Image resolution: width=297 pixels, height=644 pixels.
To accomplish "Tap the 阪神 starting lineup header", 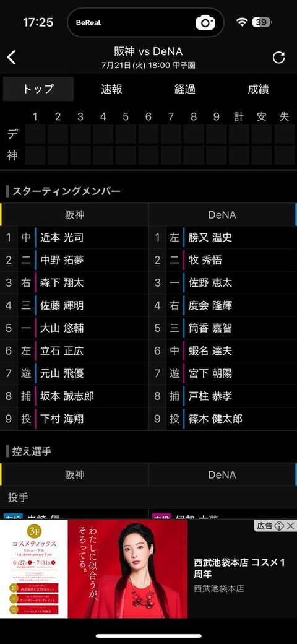I will point(74,214).
